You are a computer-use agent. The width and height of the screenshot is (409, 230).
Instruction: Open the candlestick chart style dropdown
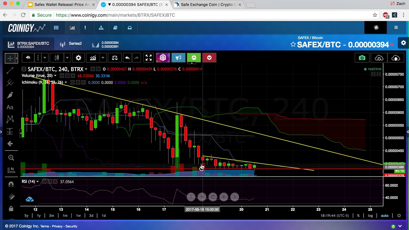[67, 58]
